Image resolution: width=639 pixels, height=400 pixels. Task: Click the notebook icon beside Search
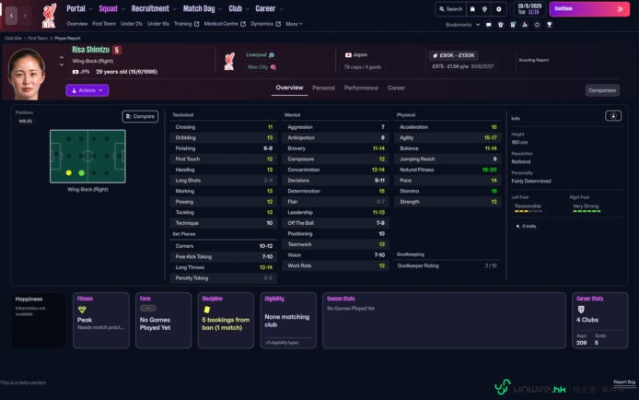pyautogui.click(x=472, y=9)
